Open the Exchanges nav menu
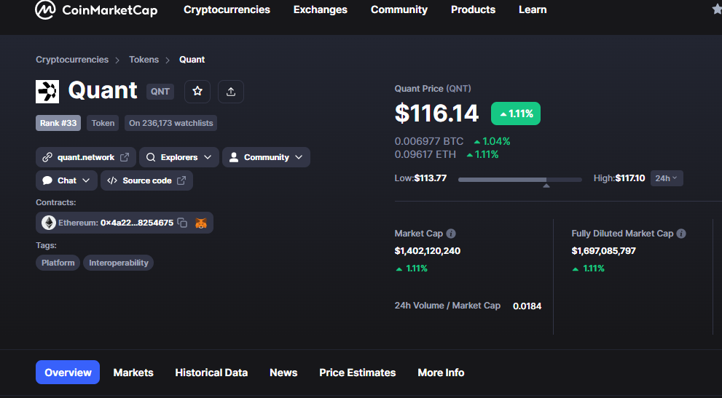Screen dimensions: 722x398 click(x=321, y=9)
